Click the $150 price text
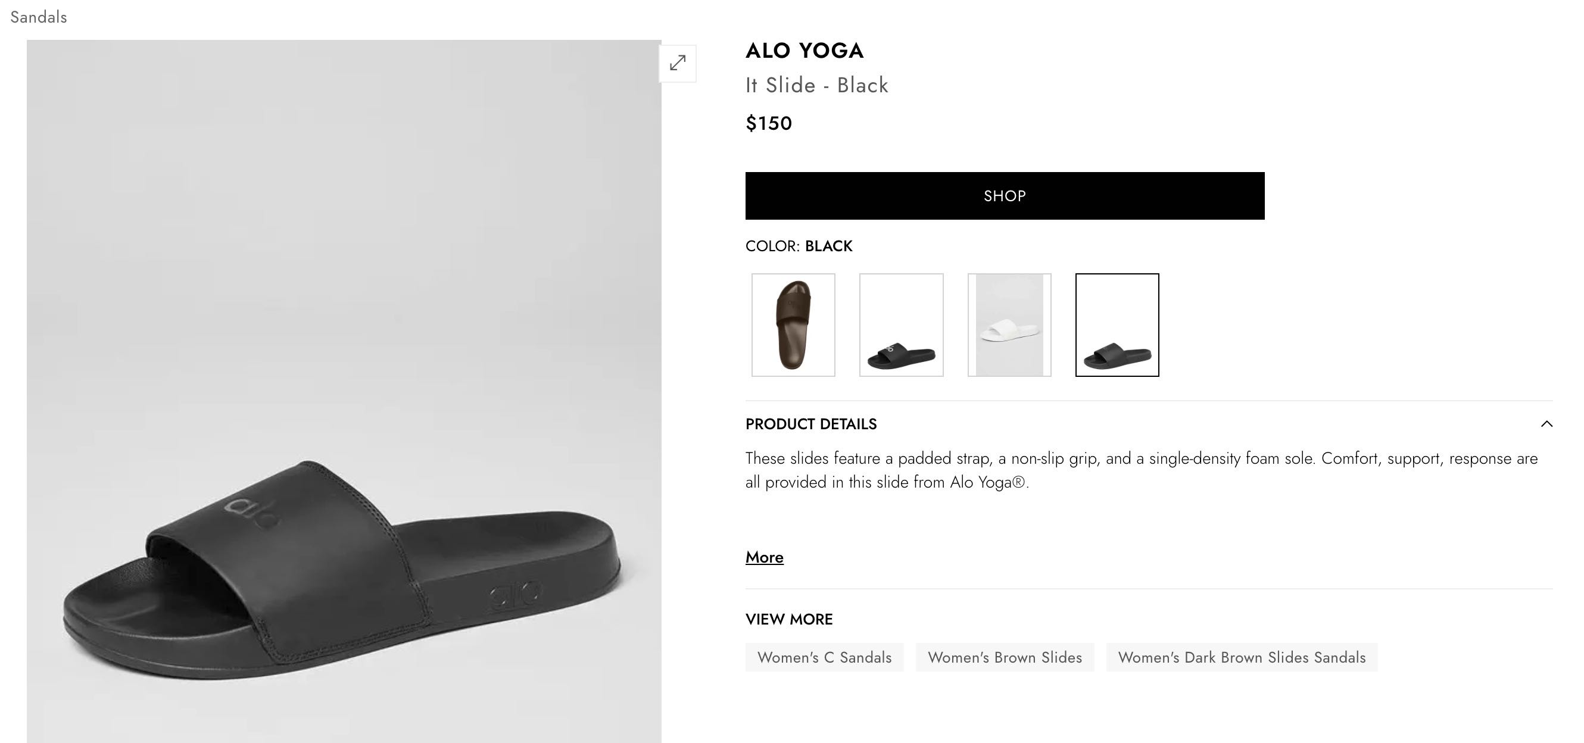 tap(768, 123)
